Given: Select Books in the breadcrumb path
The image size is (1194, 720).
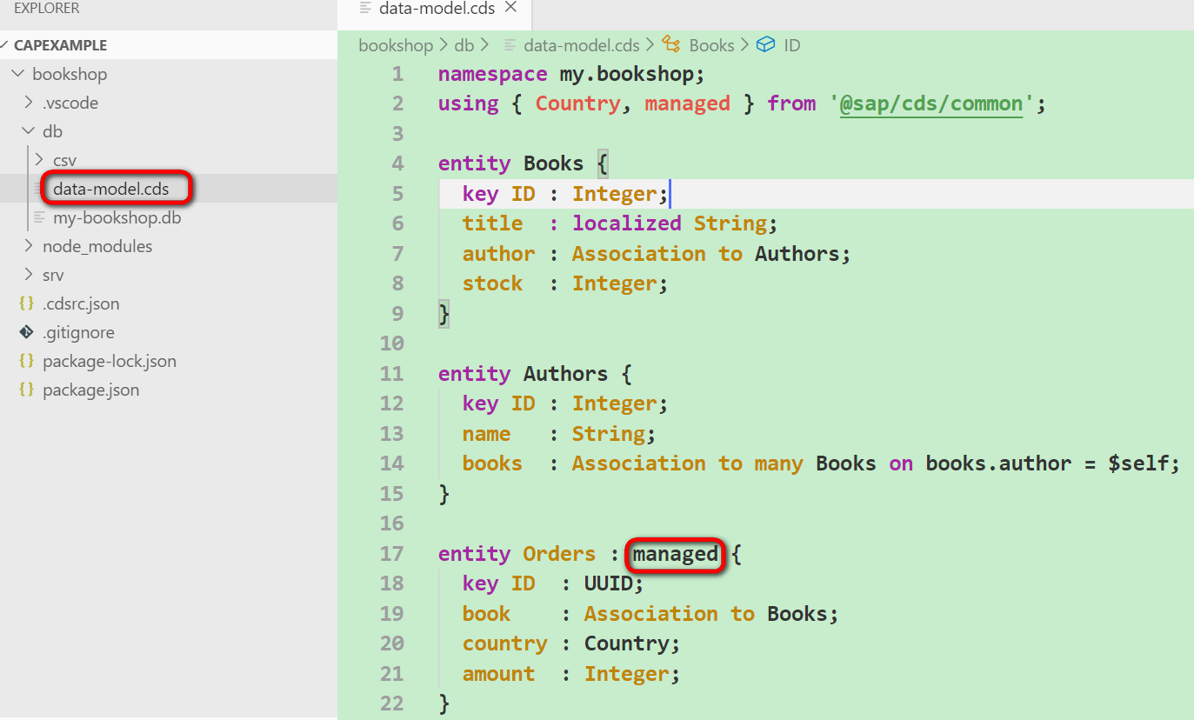Looking at the screenshot, I should click(712, 45).
